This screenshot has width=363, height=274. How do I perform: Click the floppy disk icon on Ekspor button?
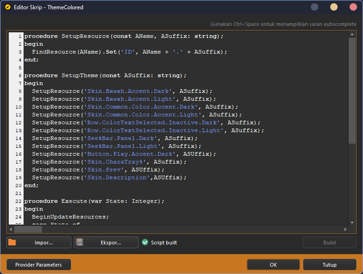79,243
